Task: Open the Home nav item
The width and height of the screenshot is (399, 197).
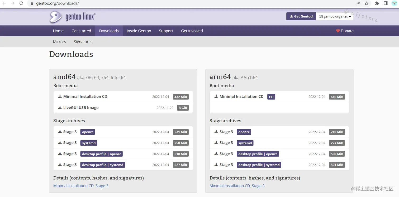Action: point(58,31)
